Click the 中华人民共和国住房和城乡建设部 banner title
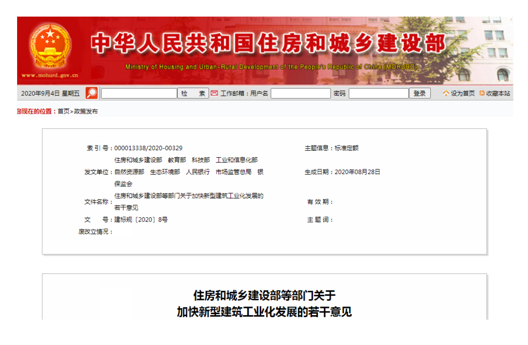 268,44
